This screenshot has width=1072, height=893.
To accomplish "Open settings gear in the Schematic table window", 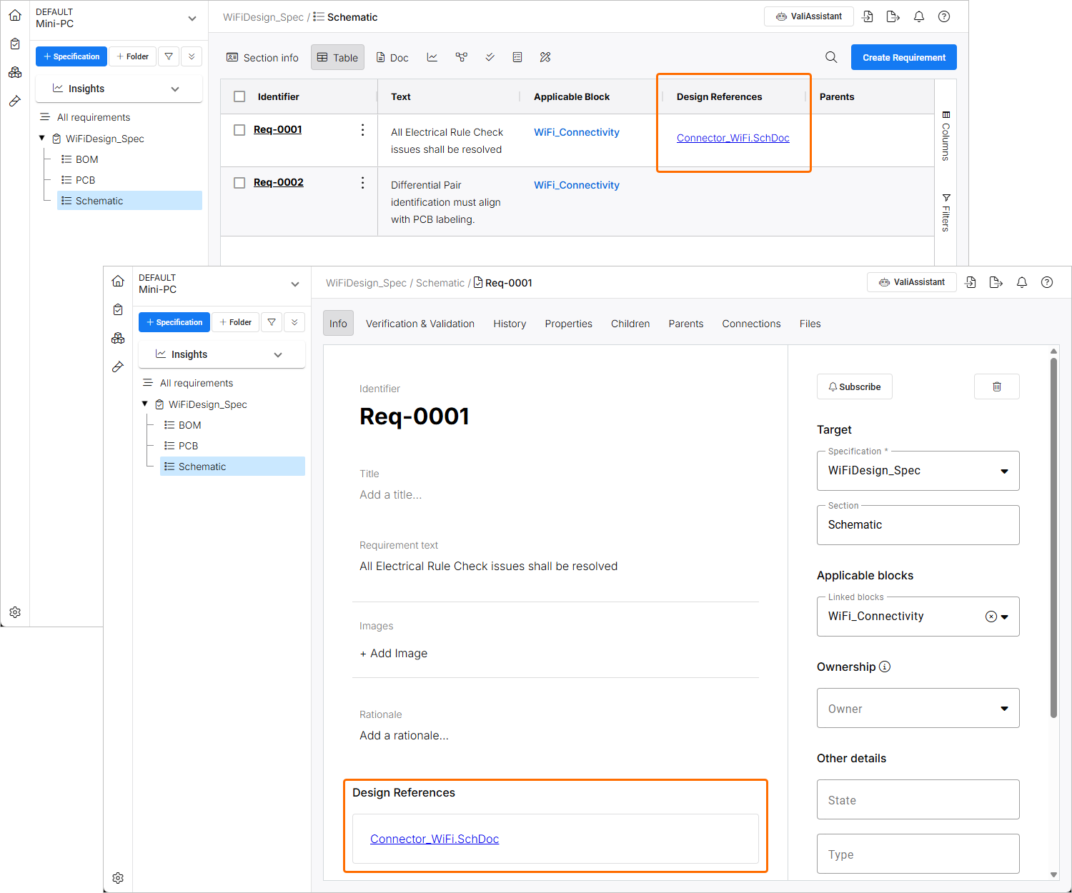I will tap(15, 612).
